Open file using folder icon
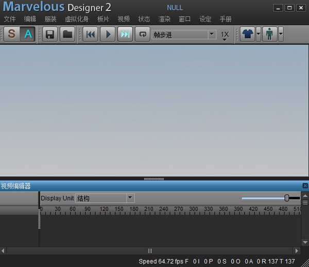 pyautogui.click(x=67, y=34)
